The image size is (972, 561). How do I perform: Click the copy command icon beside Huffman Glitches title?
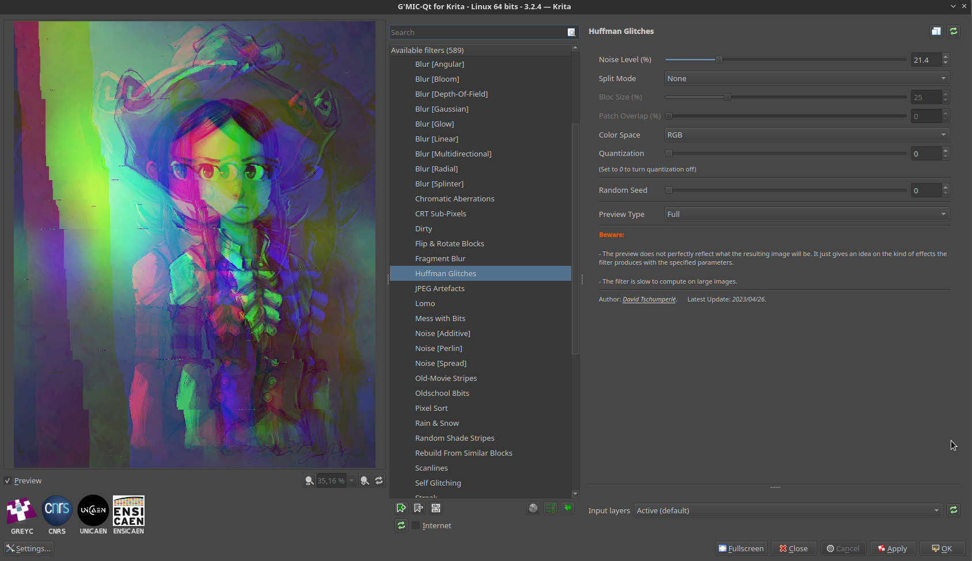point(936,31)
